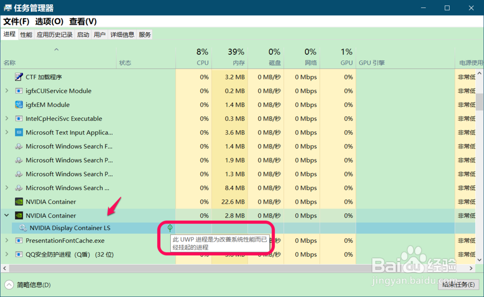The height and width of the screenshot is (297, 484).
Task: Click the 8.4 MB memory cell
Action: [x=229, y=188]
